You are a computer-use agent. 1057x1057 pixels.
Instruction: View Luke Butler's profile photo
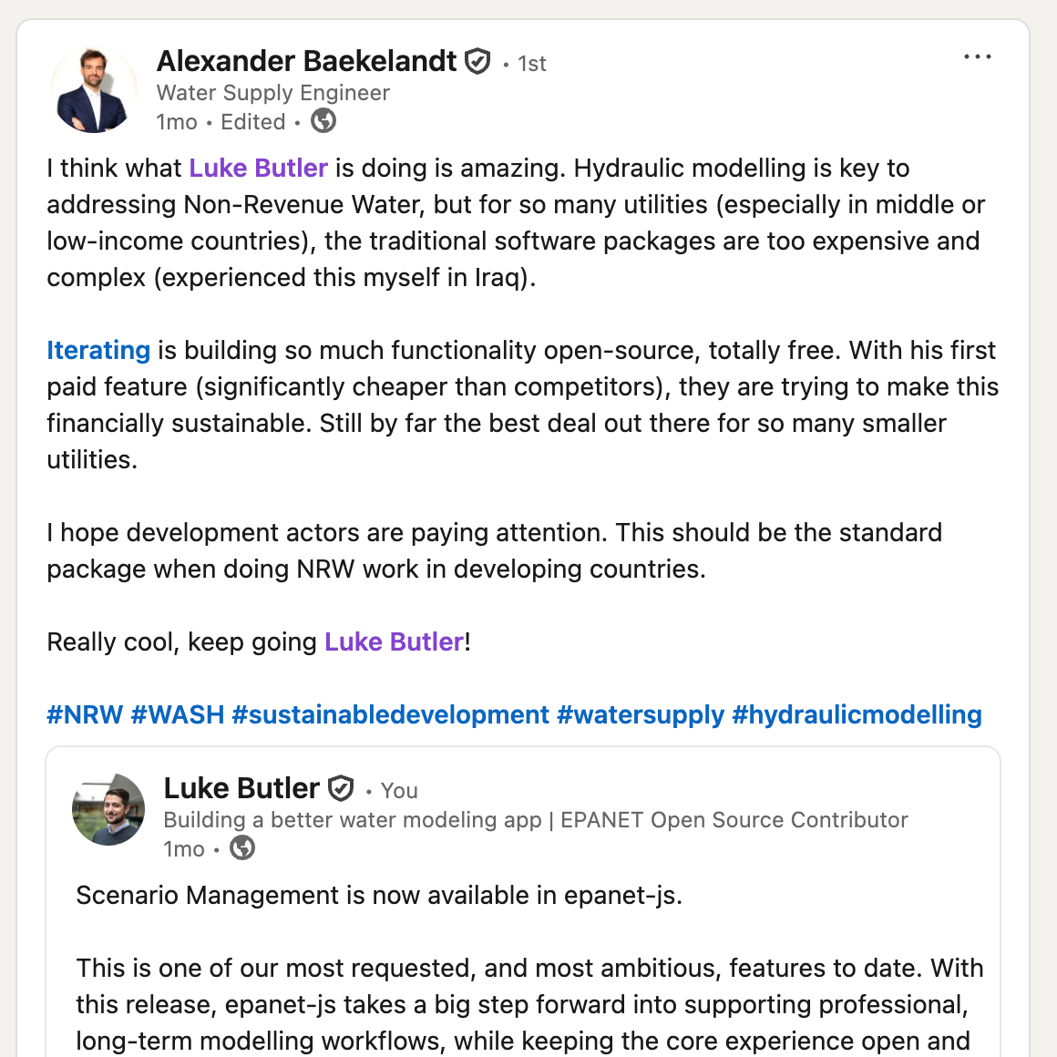tap(108, 809)
